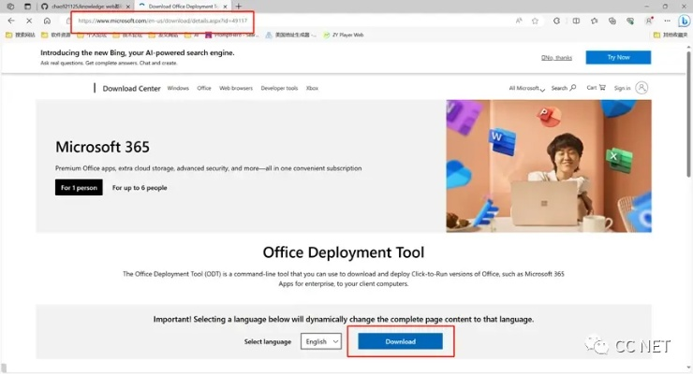The image size is (693, 374).
Task: View site information lock icon
Action: (68, 21)
